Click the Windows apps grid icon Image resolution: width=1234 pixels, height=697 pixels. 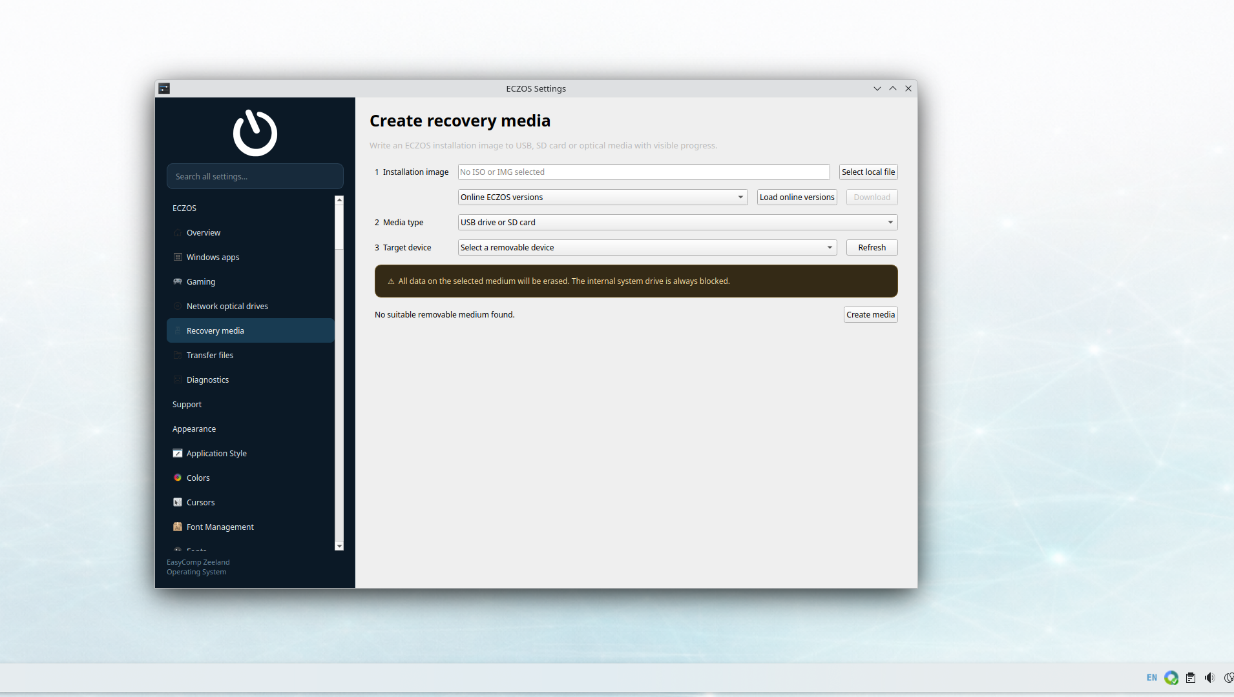coord(178,257)
